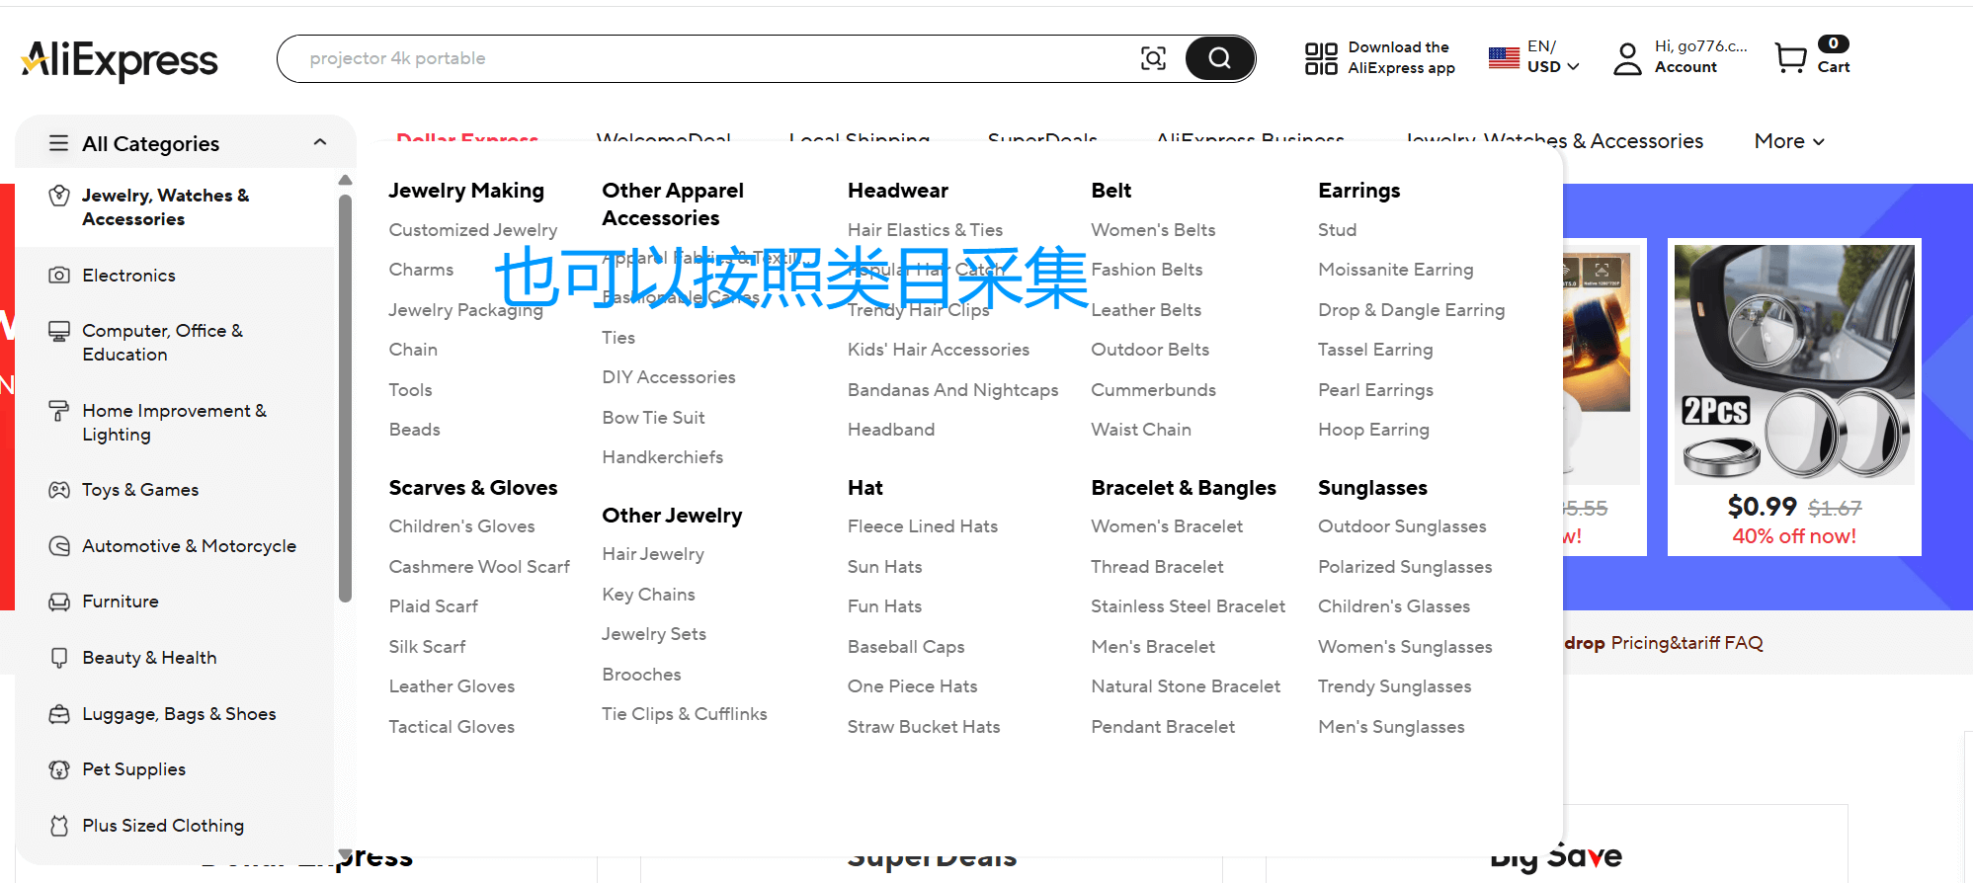1973x883 pixels.
Task: Open Moissanite Earring subcategory
Action: [x=1395, y=270]
